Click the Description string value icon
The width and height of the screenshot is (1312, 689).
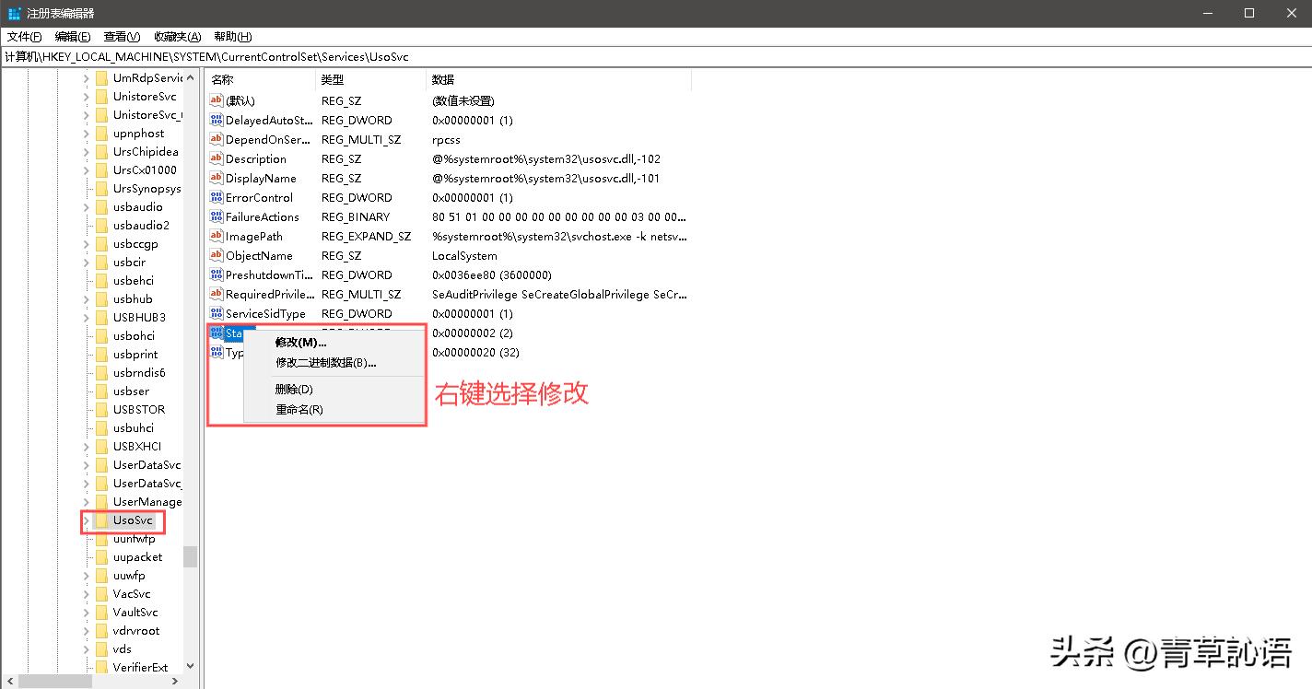[217, 159]
